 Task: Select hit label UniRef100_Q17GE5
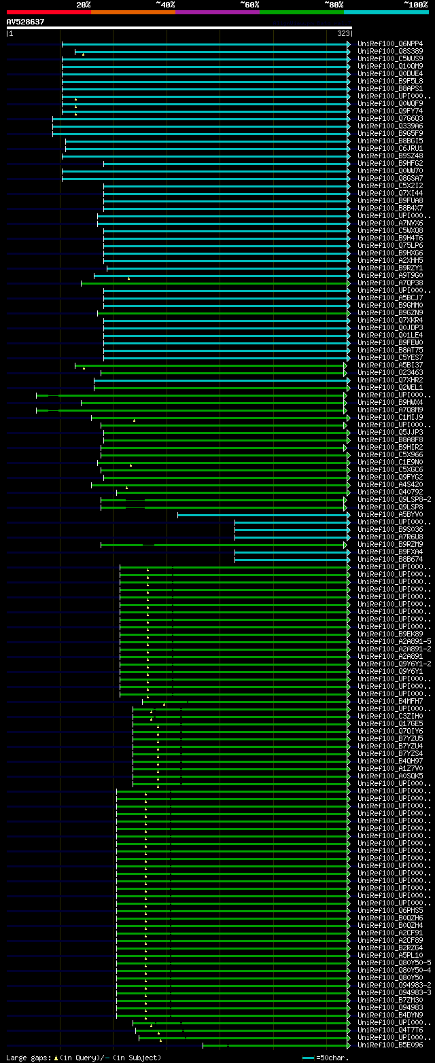coord(390,724)
